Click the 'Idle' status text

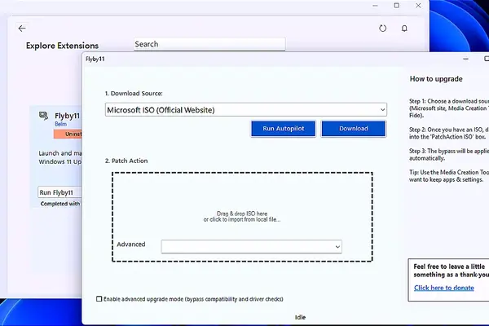point(300,317)
